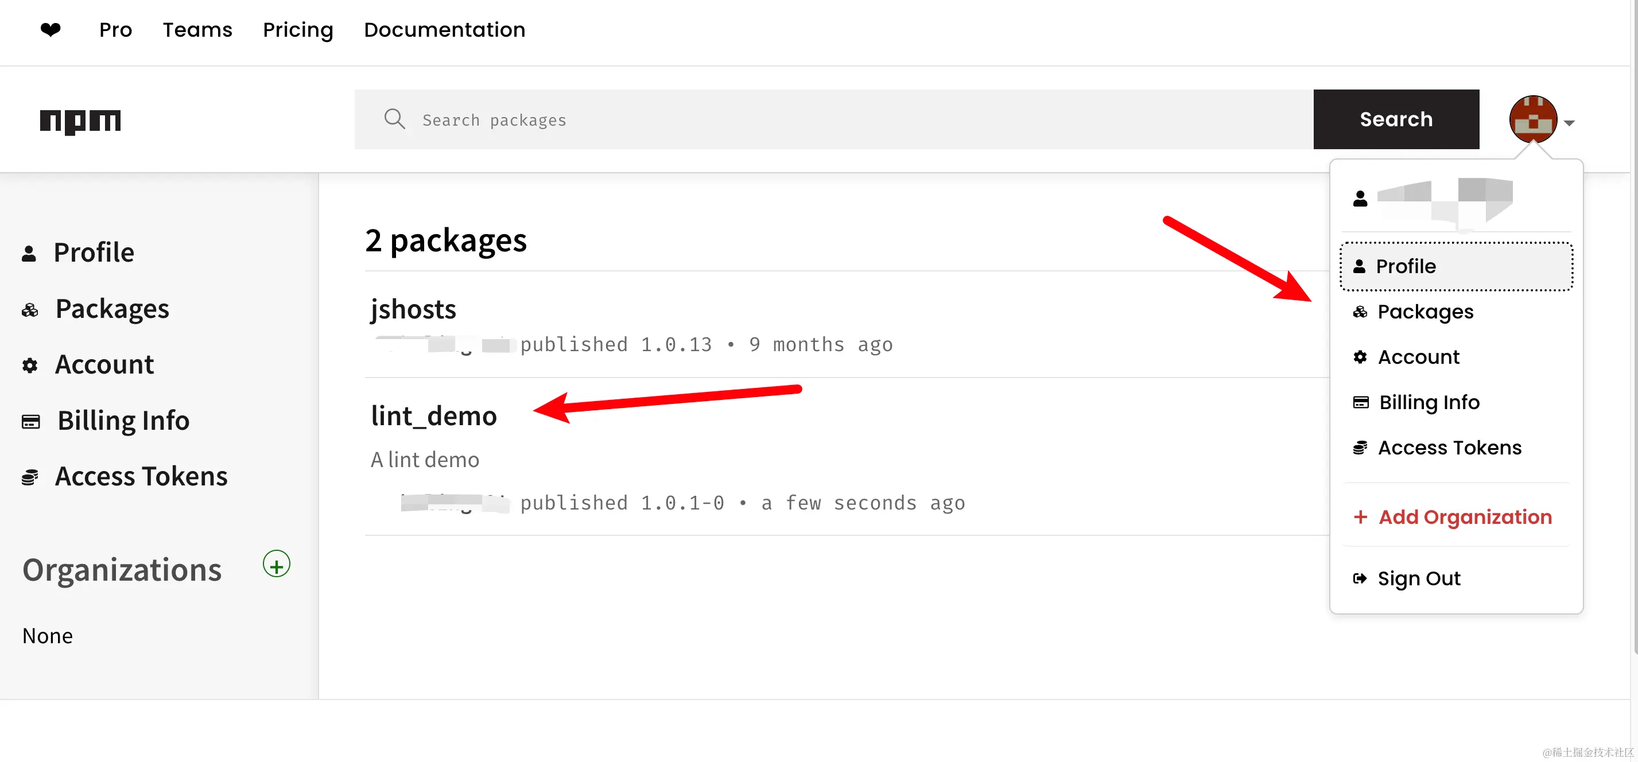Click the npm logo
The height and width of the screenshot is (762, 1638).
pyautogui.click(x=80, y=120)
